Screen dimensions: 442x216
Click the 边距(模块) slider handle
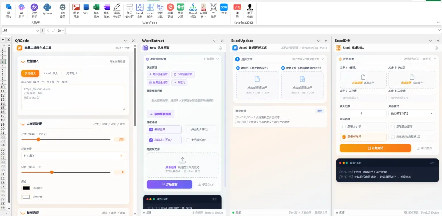52,172
